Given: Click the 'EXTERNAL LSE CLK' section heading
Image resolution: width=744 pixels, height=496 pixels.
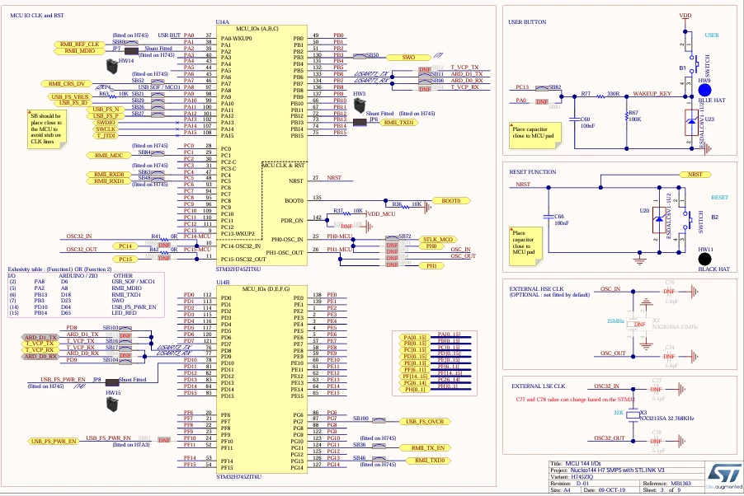Looking at the screenshot, I should coord(538,386).
